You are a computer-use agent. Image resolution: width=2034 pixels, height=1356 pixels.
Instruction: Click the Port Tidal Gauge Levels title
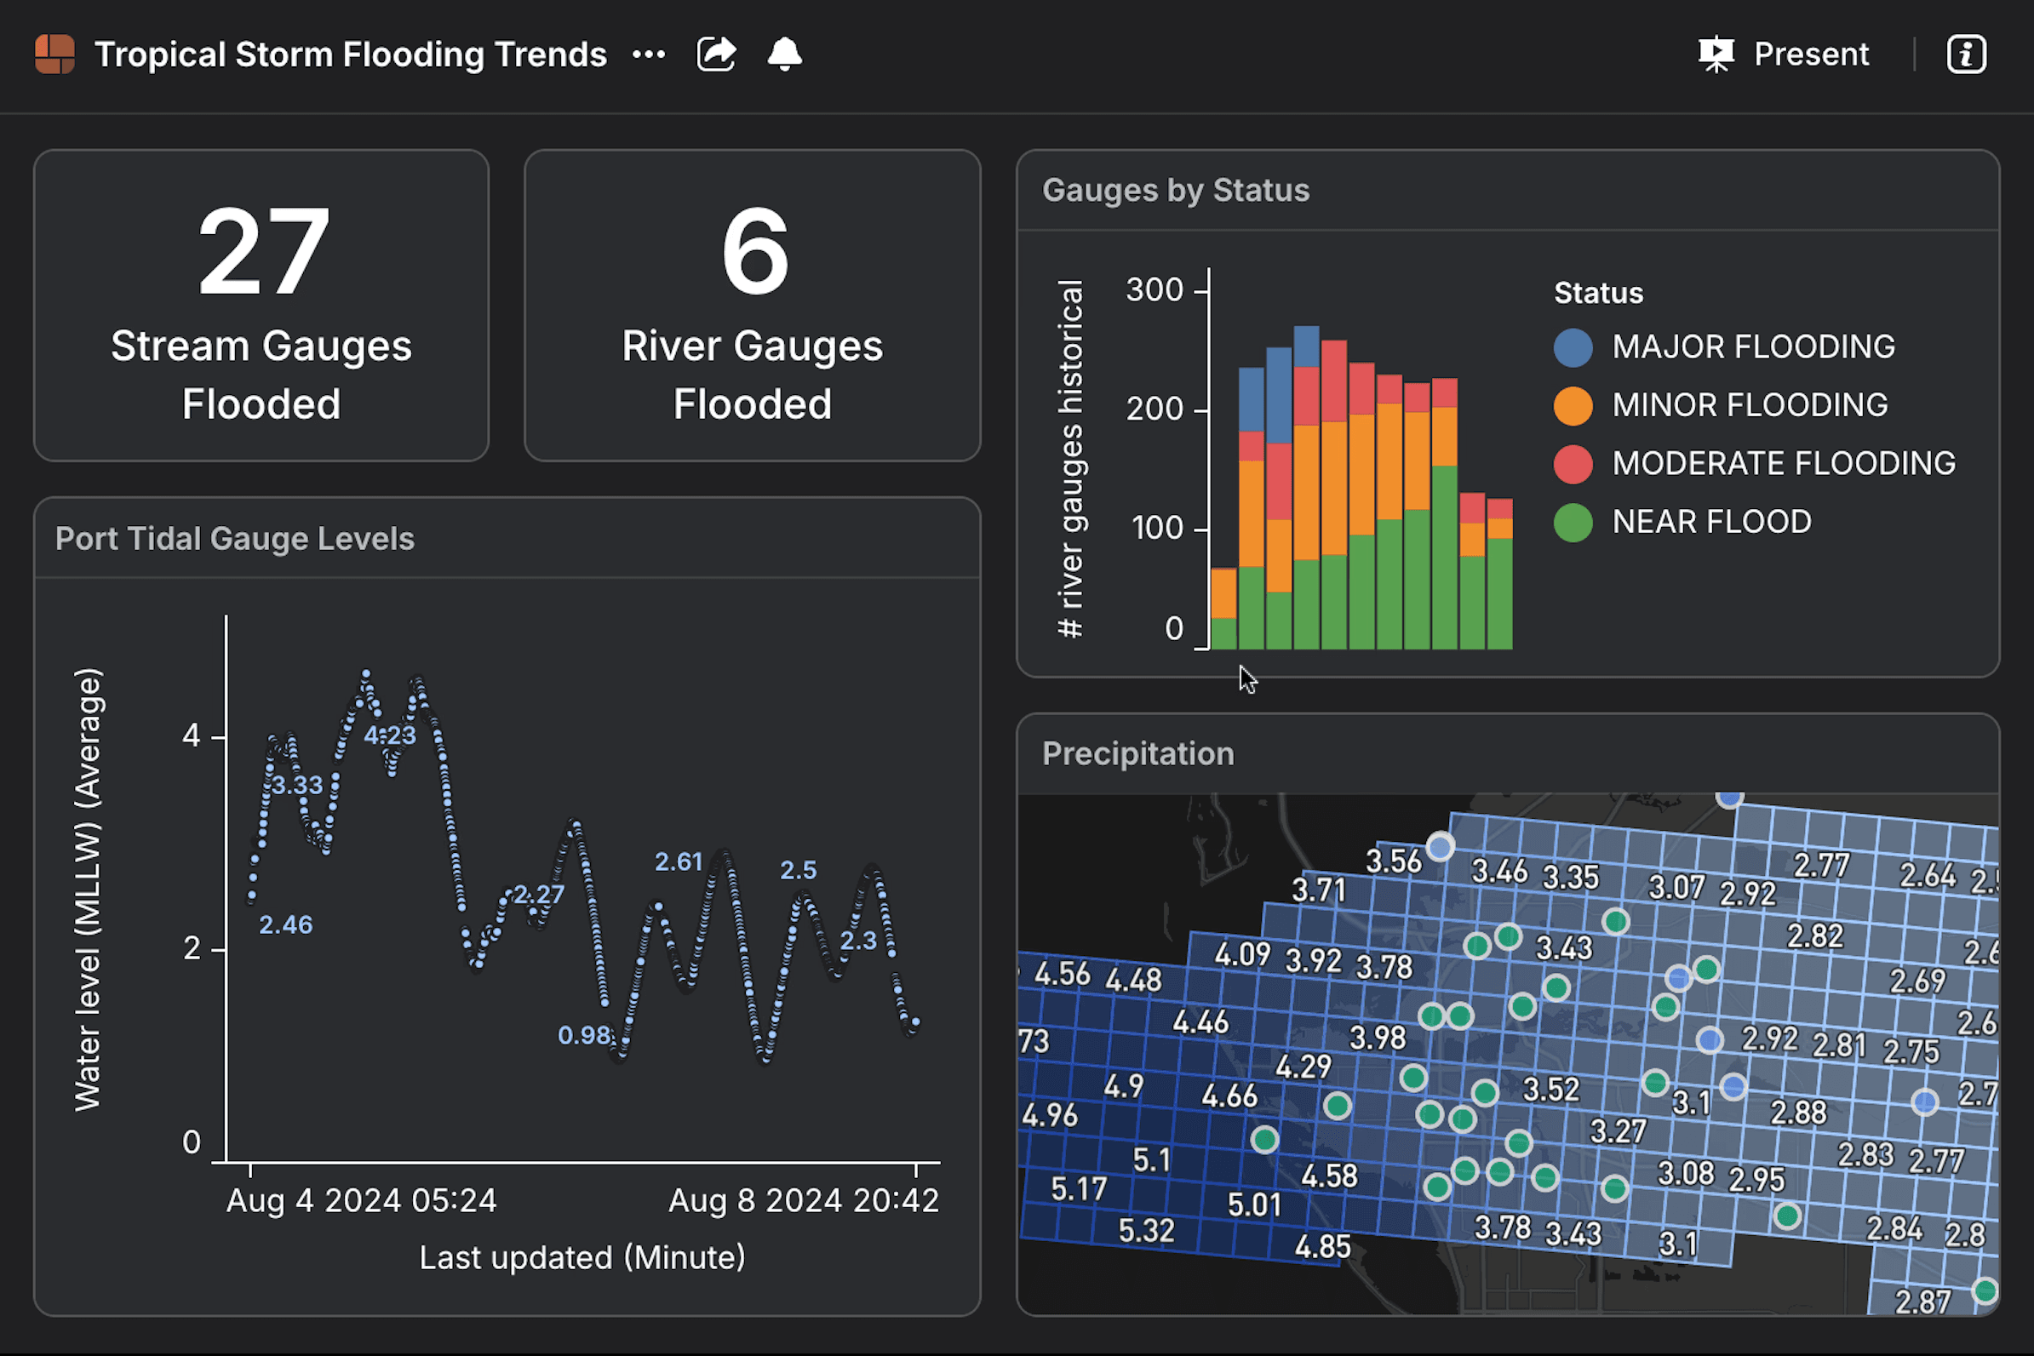coord(234,539)
